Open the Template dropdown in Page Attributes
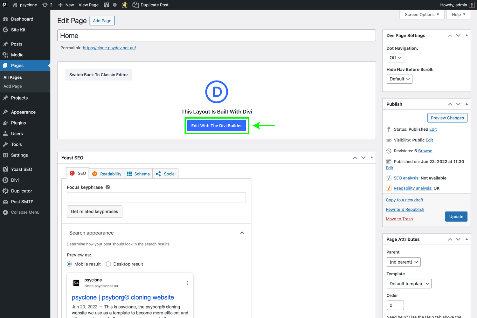Image resolution: width=477 pixels, height=318 pixels. click(x=409, y=284)
